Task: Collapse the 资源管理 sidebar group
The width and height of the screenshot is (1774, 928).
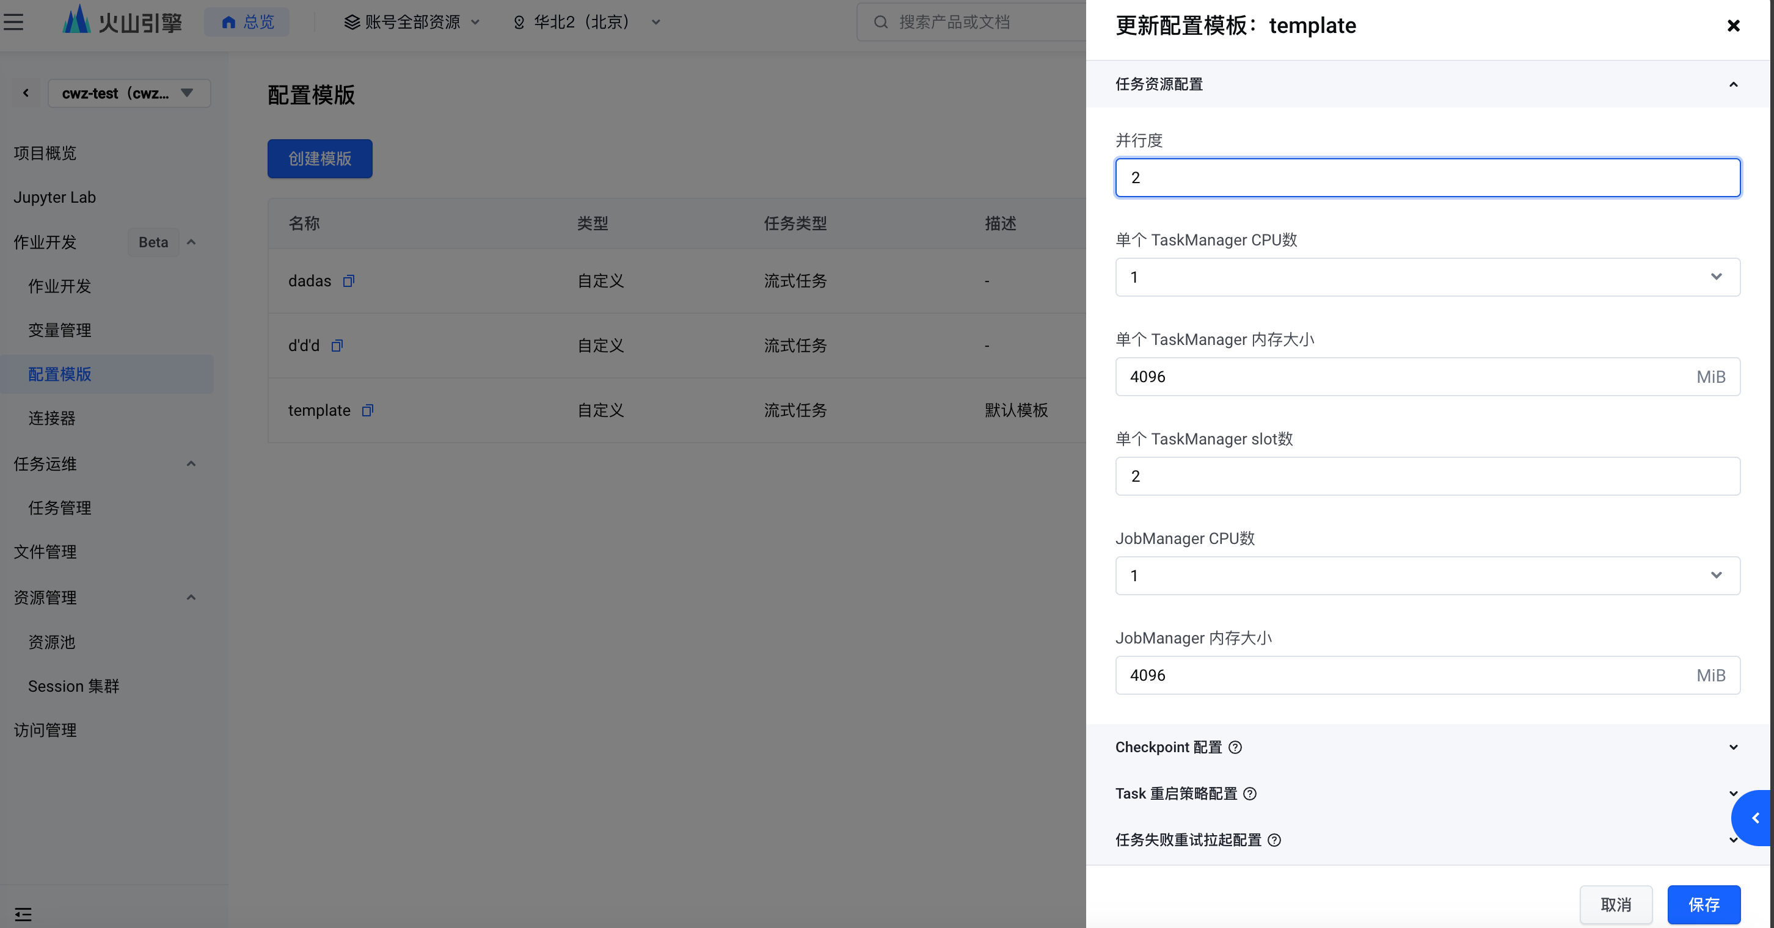Action: coord(191,598)
